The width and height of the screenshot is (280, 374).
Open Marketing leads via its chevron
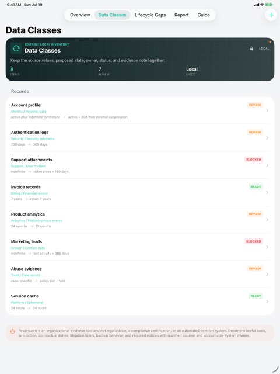[x=267, y=247]
